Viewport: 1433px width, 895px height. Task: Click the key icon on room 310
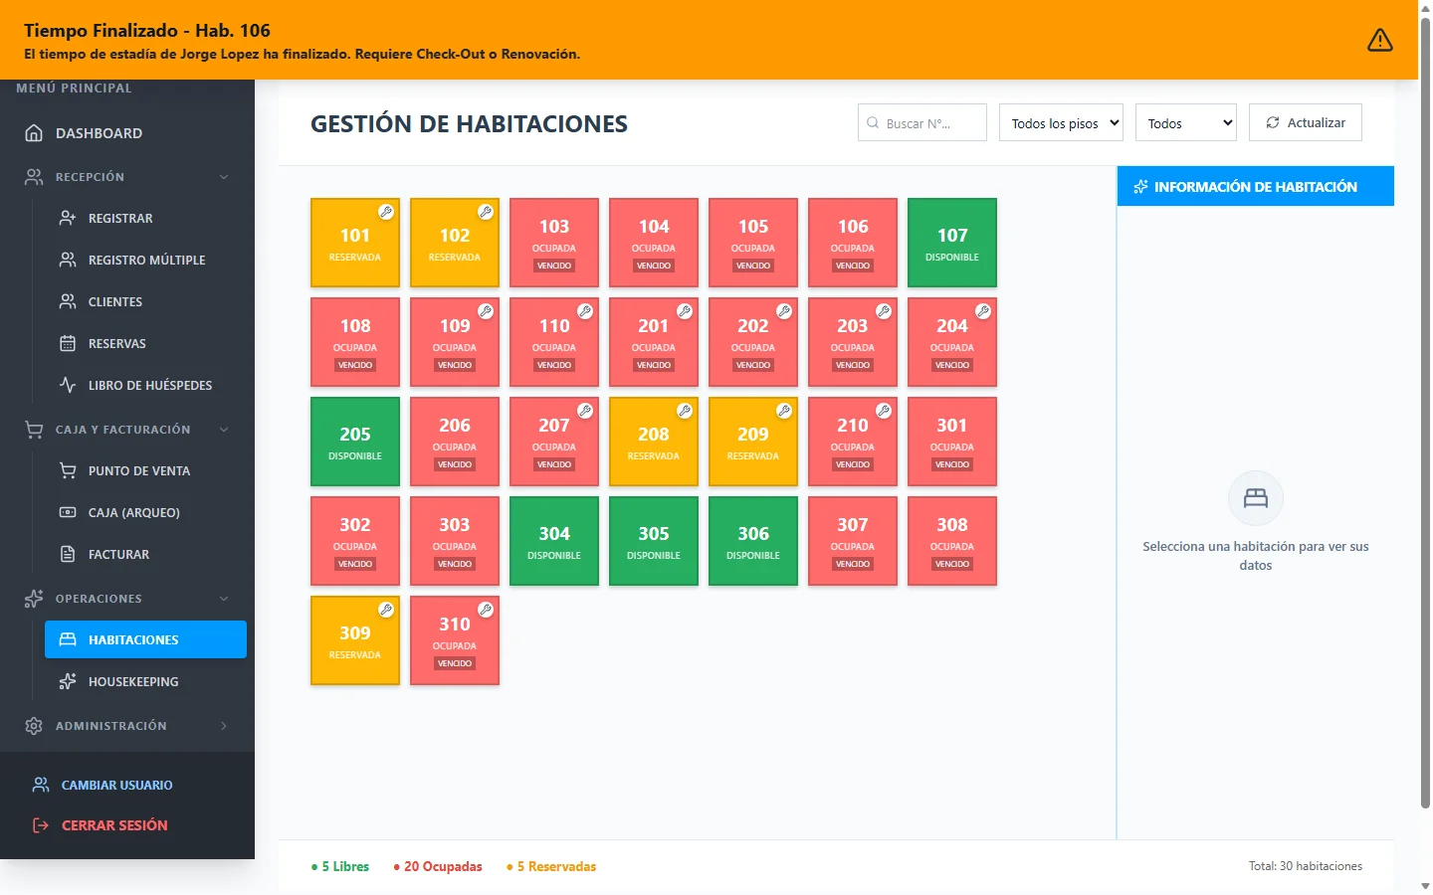(486, 610)
